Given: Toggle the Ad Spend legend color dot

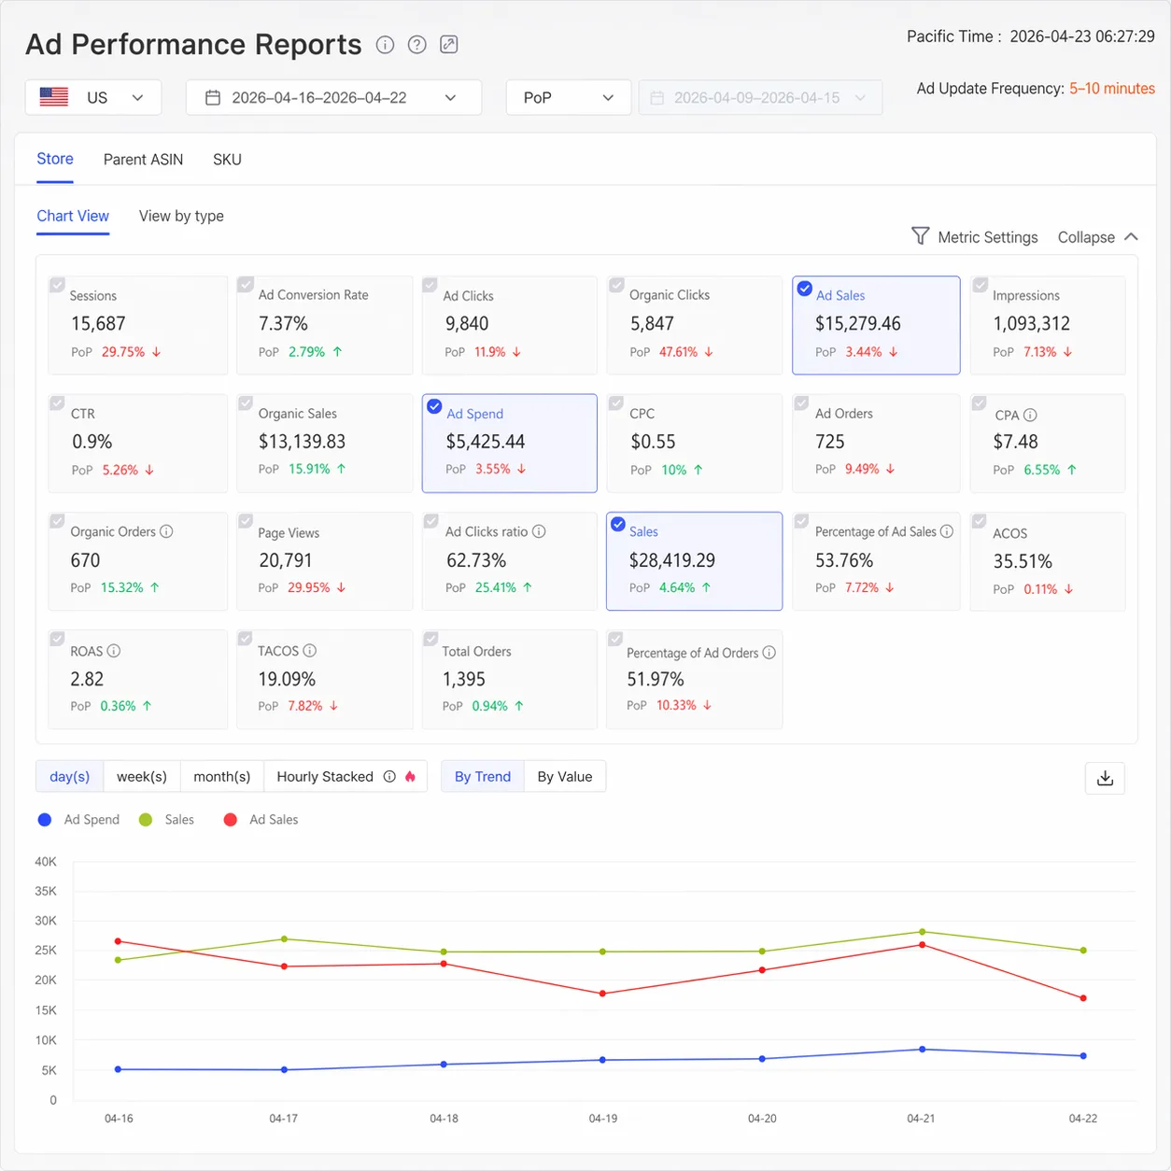Looking at the screenshot, I should [x=44, y=819].
